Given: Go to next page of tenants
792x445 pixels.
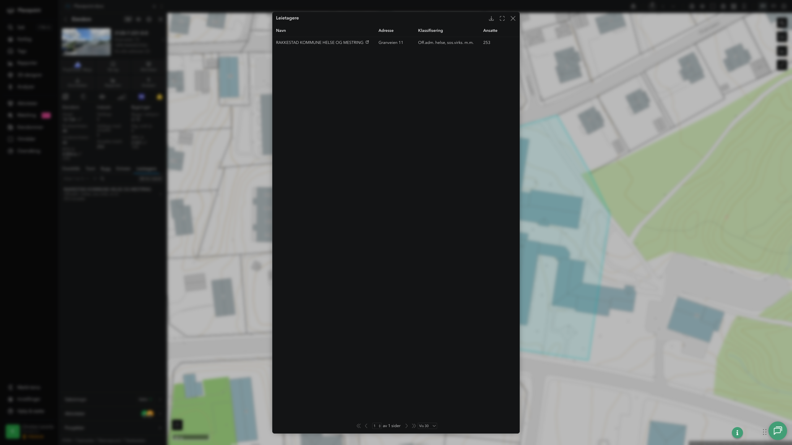Looking at the screenshot, I should (407, 426).
